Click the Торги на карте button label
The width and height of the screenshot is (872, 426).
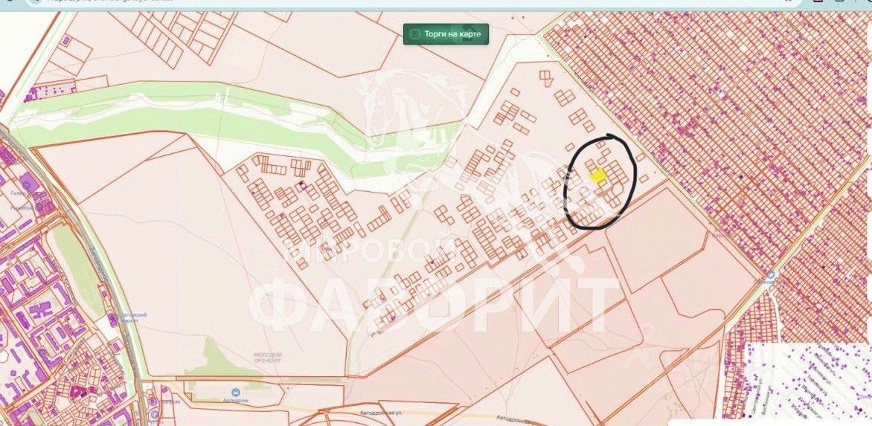[449, 34]
